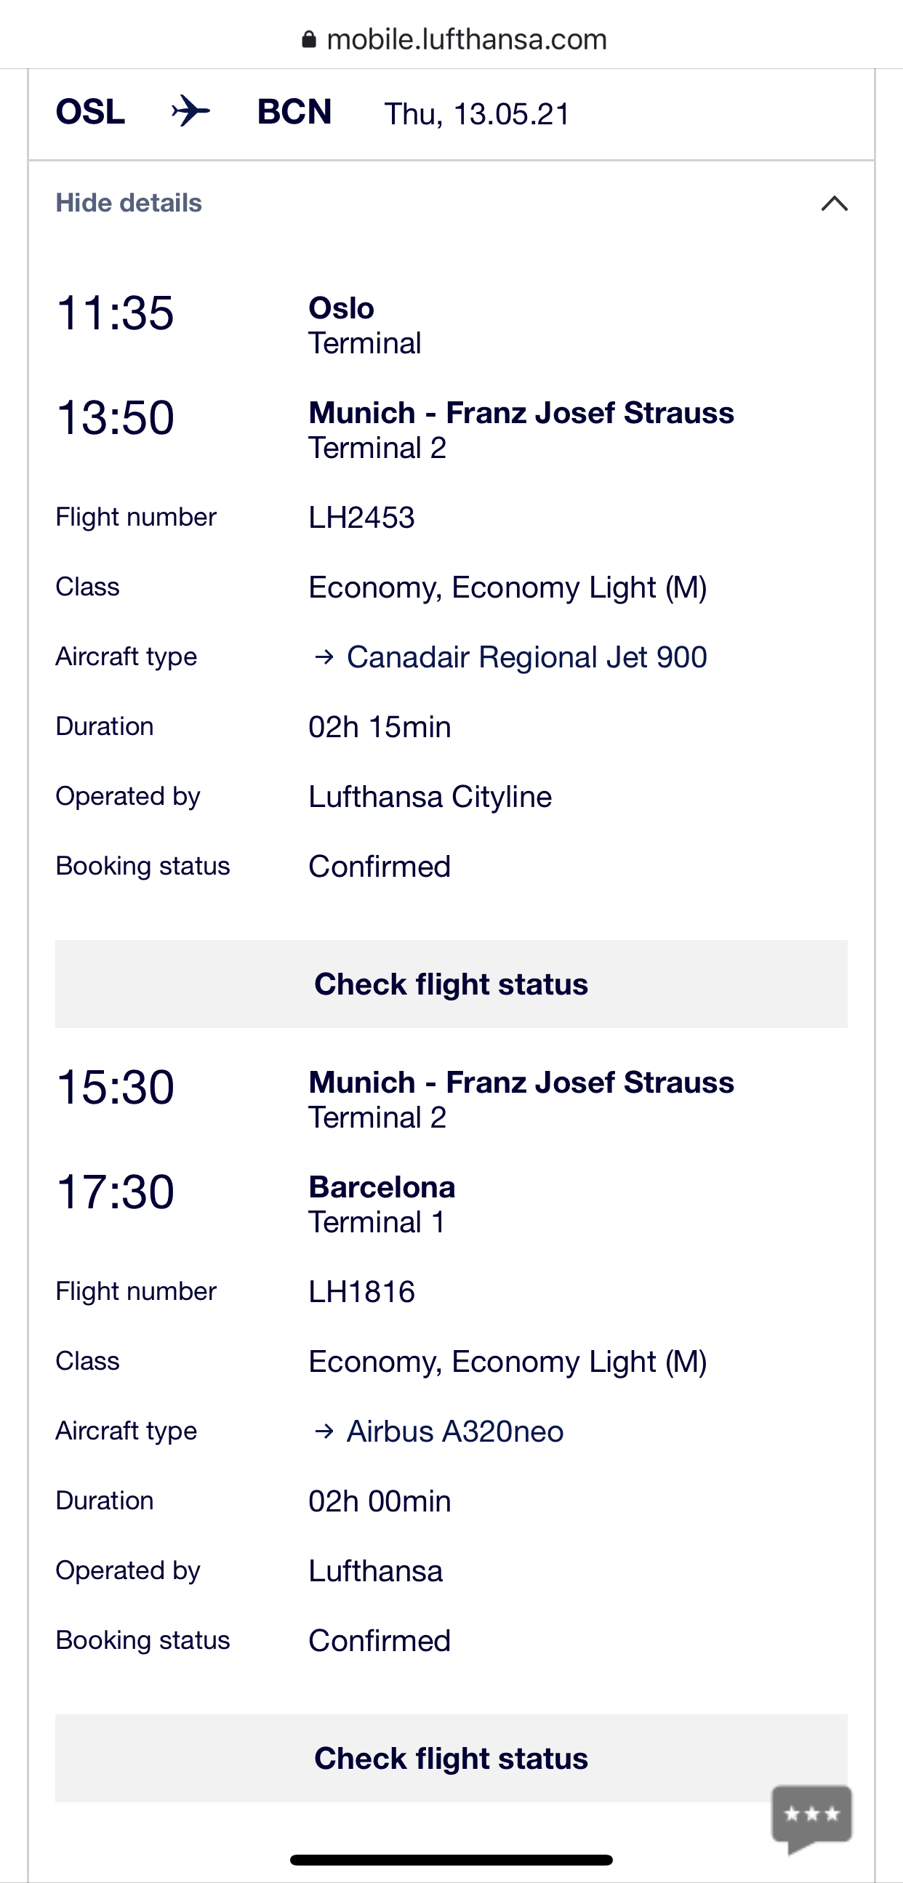Open the chat bubble icon
Image resolution: width=903 pixels, height=1883 pixels.
(811, 1816)
